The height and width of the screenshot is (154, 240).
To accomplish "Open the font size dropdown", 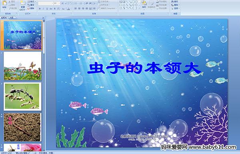I will tap(59, 3).
